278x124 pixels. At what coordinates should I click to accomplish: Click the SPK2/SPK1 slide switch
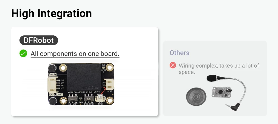[89, 99]
